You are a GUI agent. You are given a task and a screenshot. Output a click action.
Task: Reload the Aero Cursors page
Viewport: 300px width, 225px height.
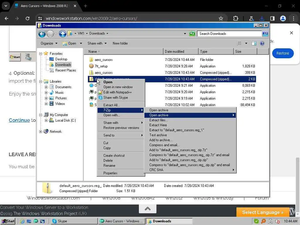pyautogui.click(x=28, y=18)
